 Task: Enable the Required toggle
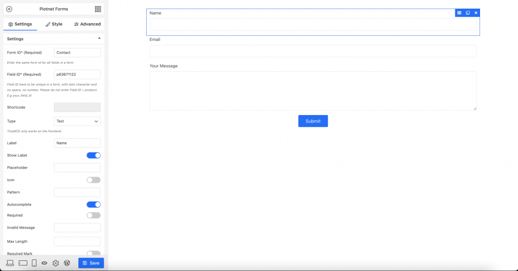click(94, 215)
